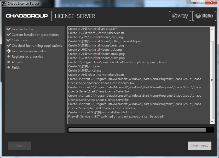Click the arrow beside License server installing
The height and width of the screenshot is (158, 219).
tap(9, 51)
